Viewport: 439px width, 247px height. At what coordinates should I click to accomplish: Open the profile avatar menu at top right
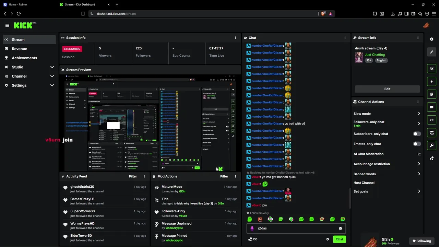point(426,25)
